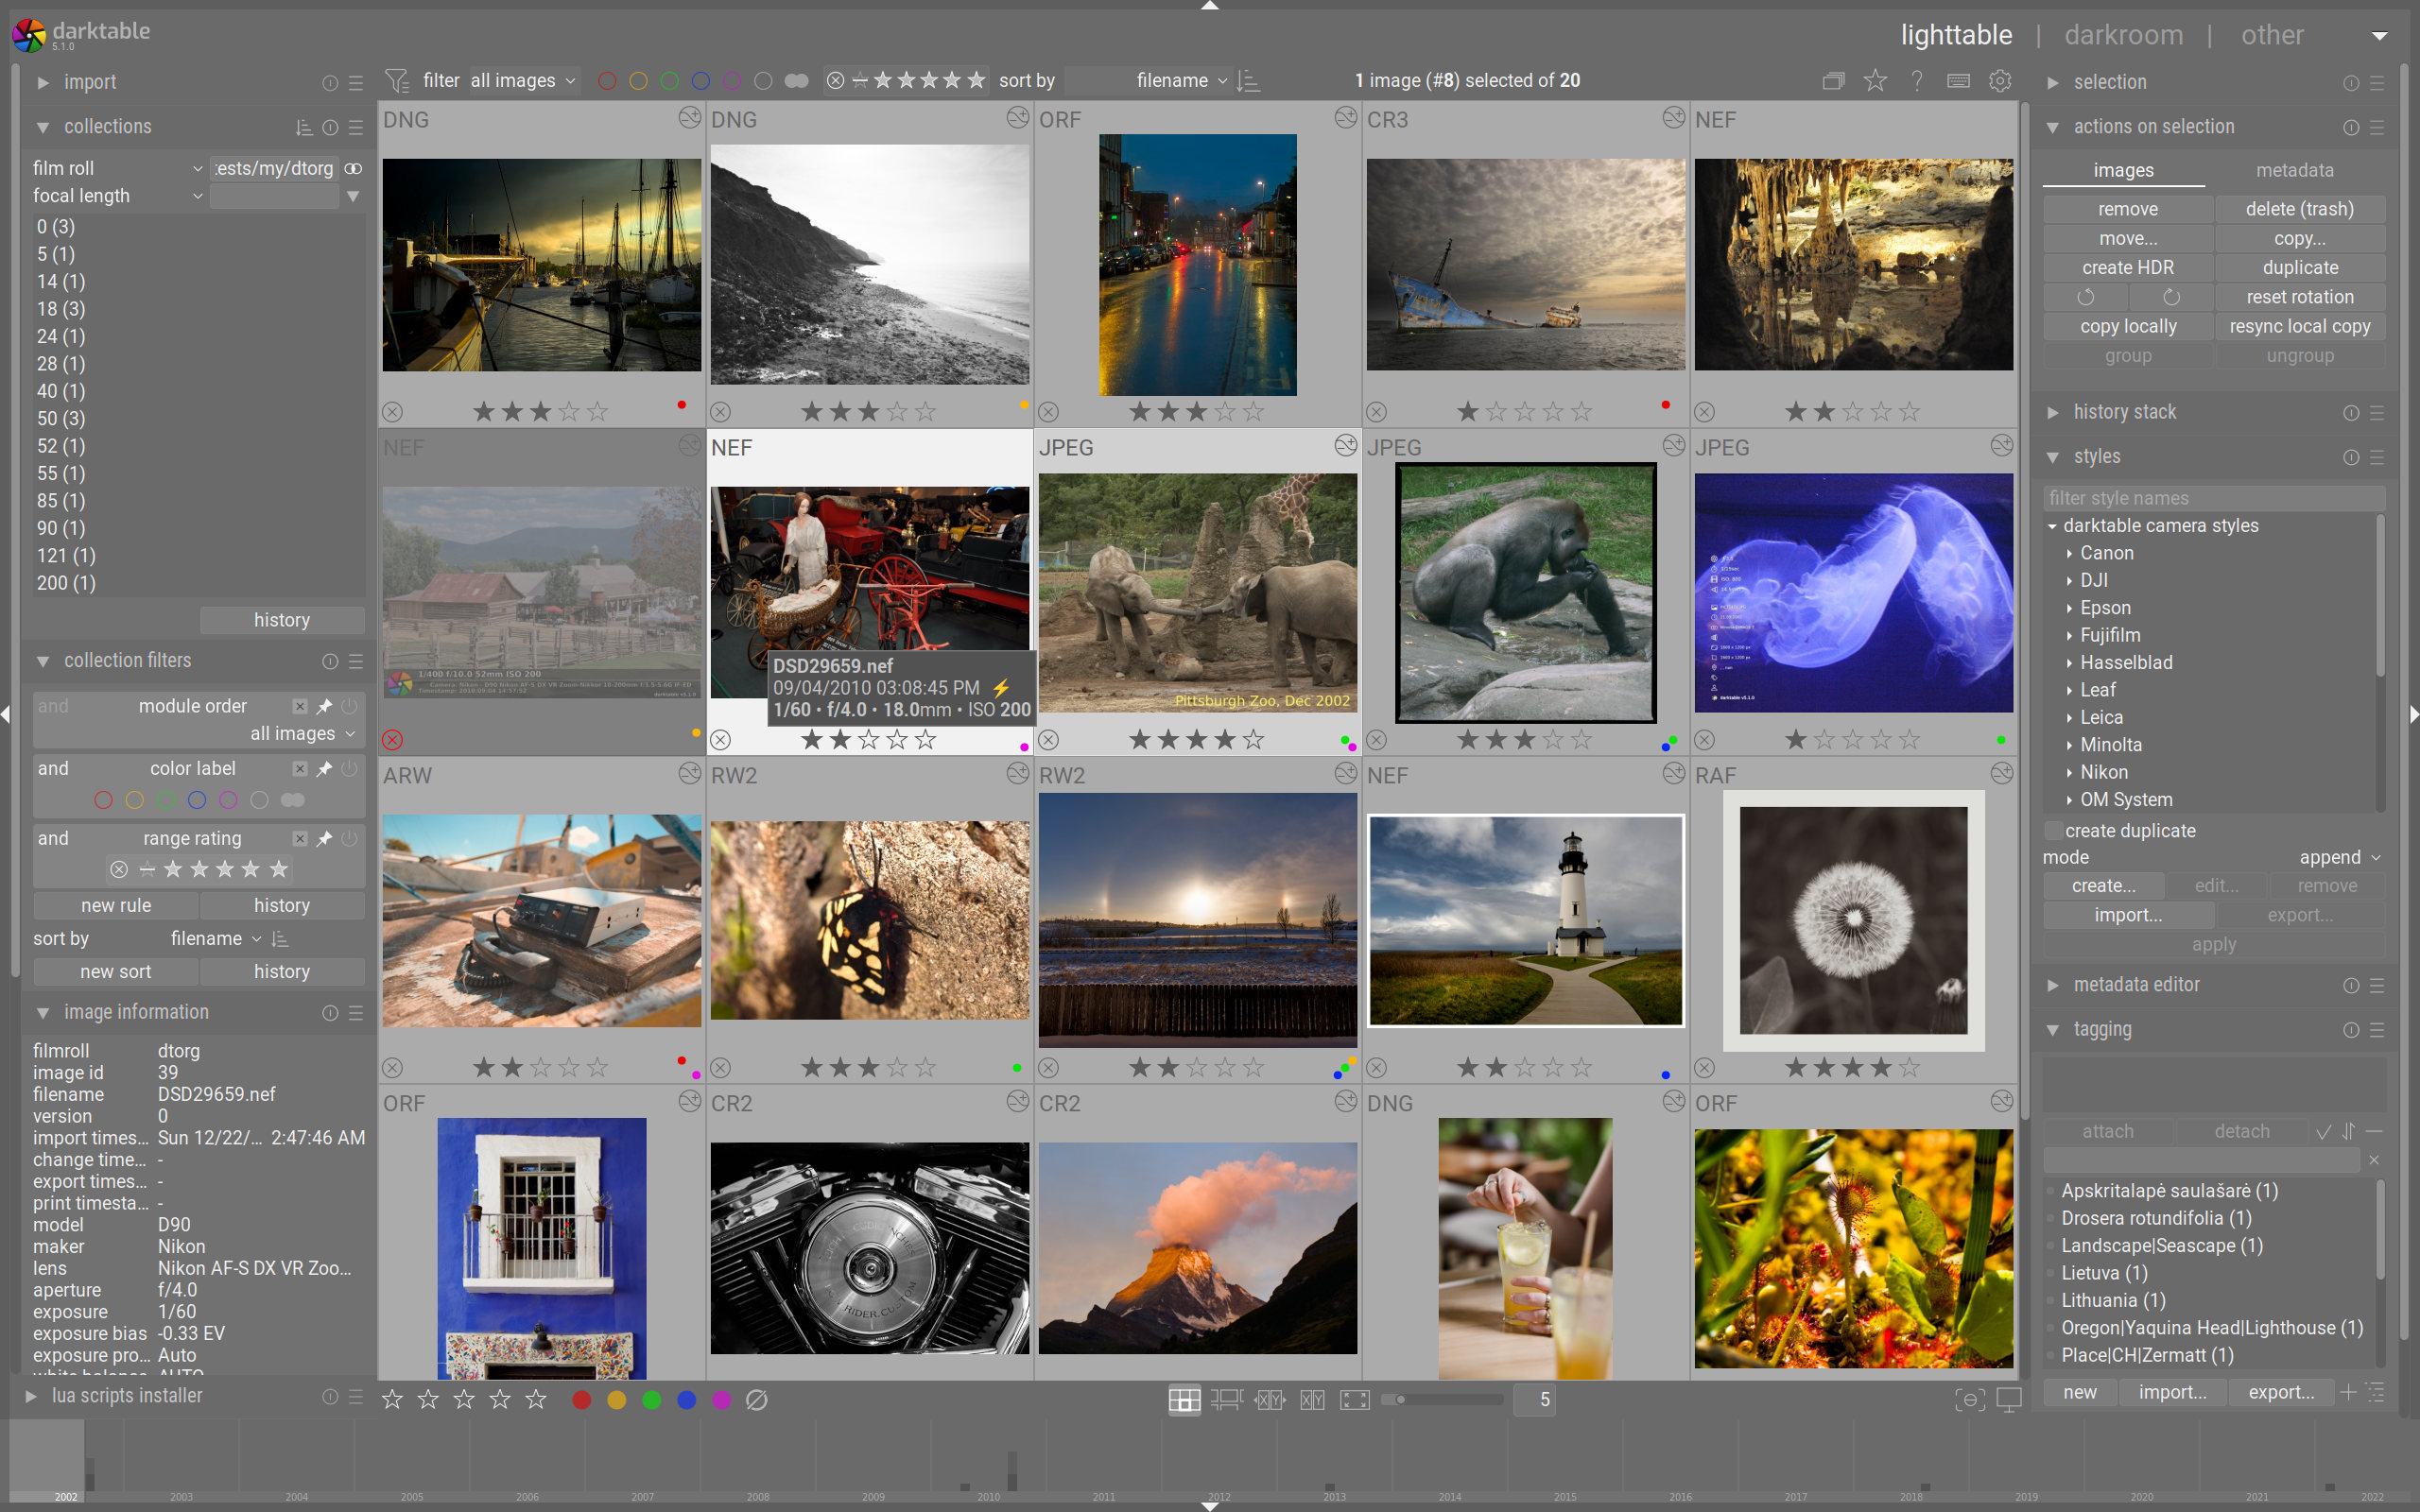The height and width of the screenshot is (1512, 2420).
Task: Click the filter funnel icon in top toolbar
Action: coord(397,80)
